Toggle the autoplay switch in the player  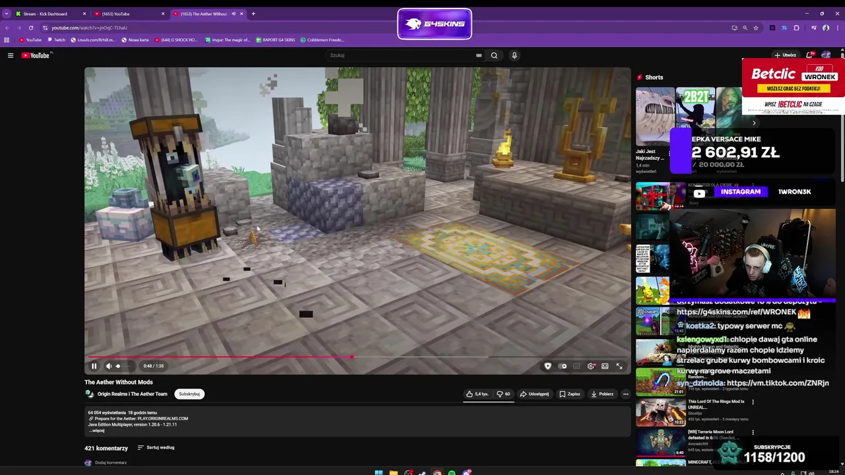(562, 366)
